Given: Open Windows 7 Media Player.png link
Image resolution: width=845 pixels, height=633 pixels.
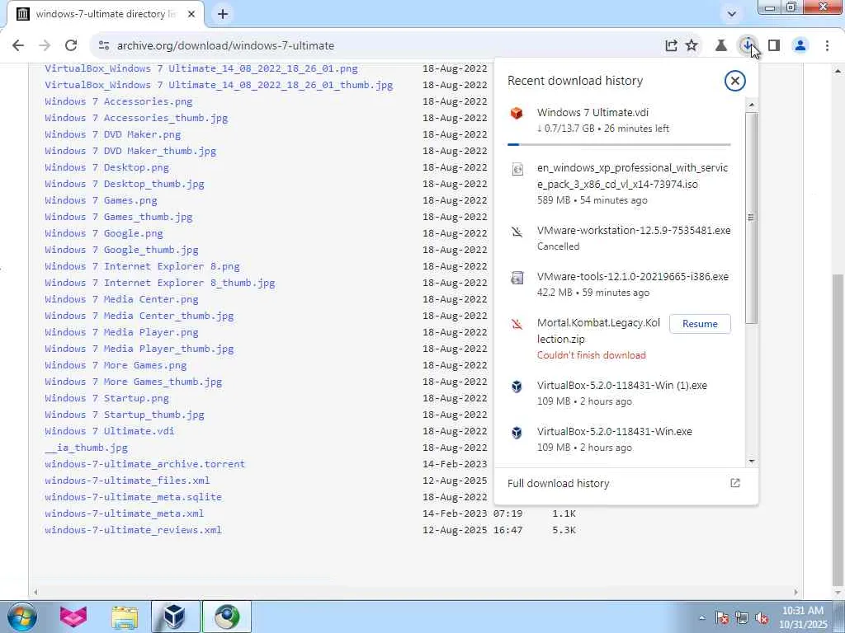Looking at the screenshot, I should pyautogui.click(x=121, y=332).
